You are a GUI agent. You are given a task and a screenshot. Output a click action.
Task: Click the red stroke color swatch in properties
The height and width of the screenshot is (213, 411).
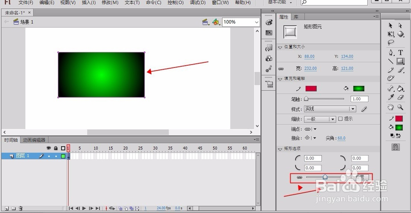(311, 89)
